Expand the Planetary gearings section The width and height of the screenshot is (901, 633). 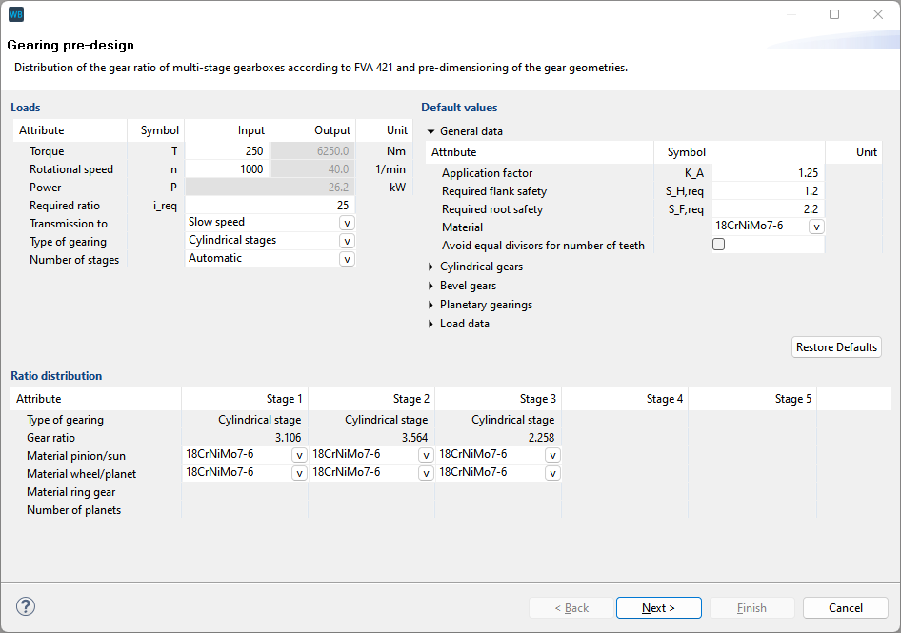pyautogui.click(x=431, y=306)
